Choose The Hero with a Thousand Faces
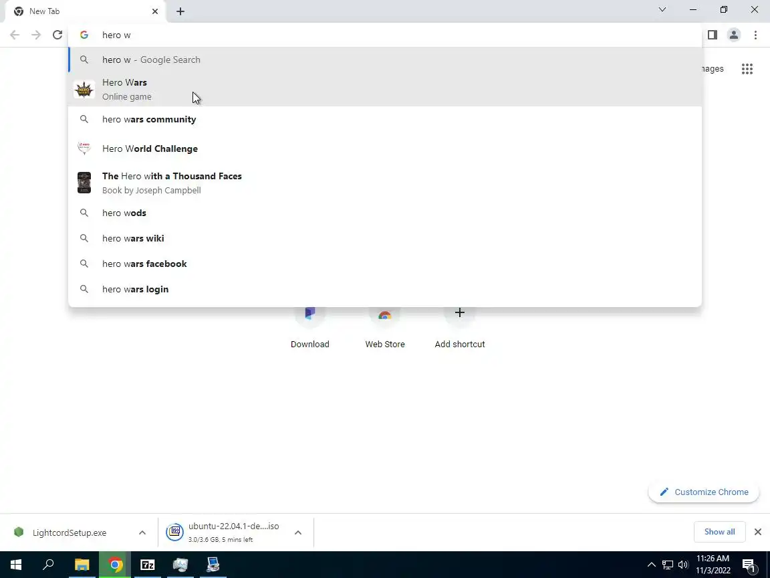 tap(385, 183)
